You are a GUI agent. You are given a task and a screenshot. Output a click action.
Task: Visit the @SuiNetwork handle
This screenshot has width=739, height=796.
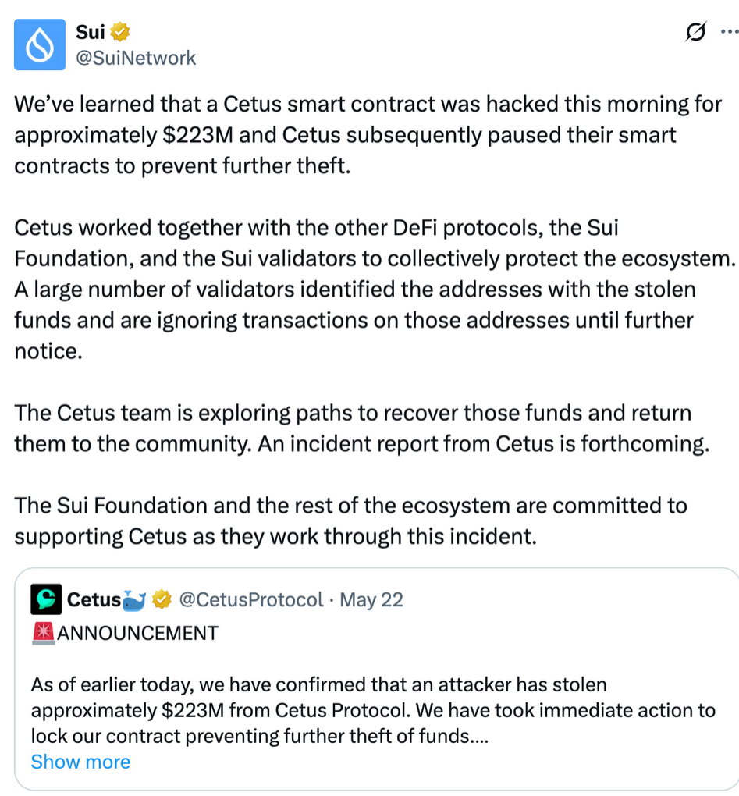[136, 57]
